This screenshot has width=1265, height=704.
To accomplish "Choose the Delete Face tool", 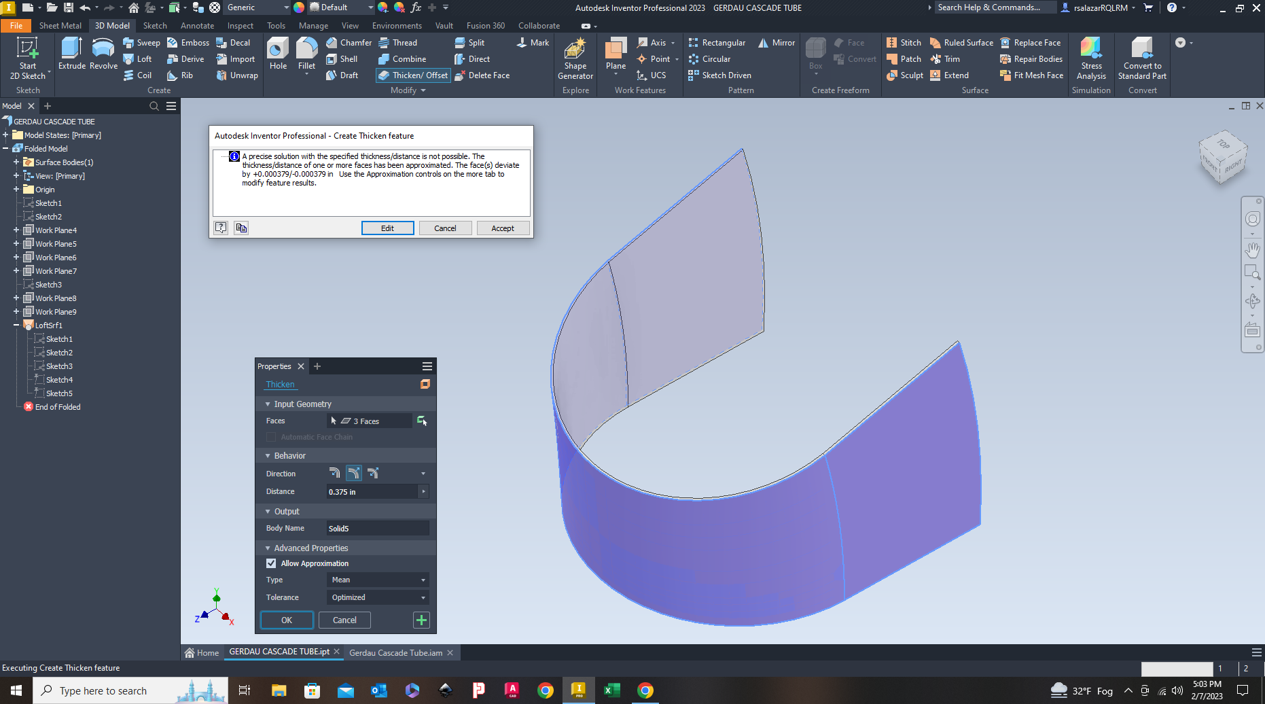I will point(482,75).
